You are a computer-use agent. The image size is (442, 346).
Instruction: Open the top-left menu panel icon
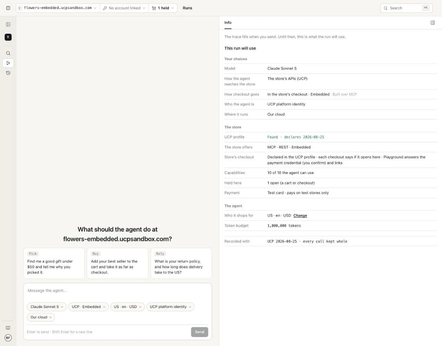pos(8,8)
